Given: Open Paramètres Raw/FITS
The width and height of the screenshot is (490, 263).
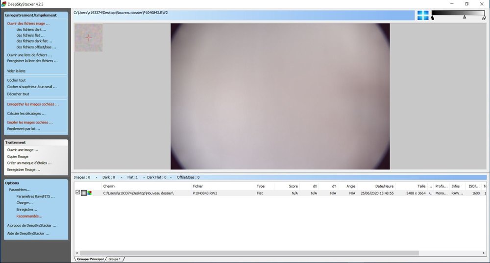Looking at the screenshot, I should click(x=35, y=196).
